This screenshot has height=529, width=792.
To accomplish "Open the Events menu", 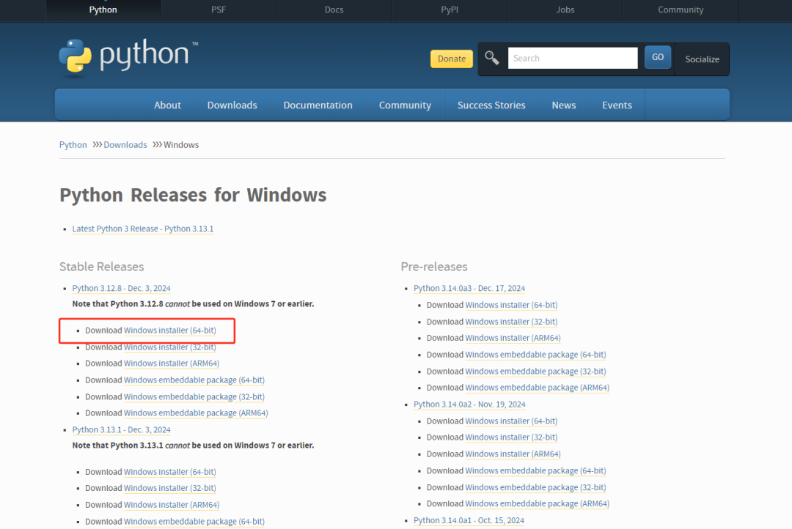I will tap(617, 105).
